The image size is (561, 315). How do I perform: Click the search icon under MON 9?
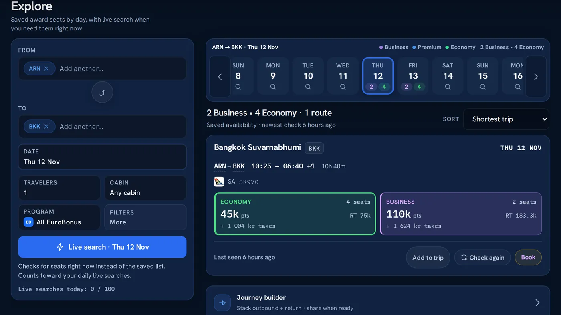point(273,87)
